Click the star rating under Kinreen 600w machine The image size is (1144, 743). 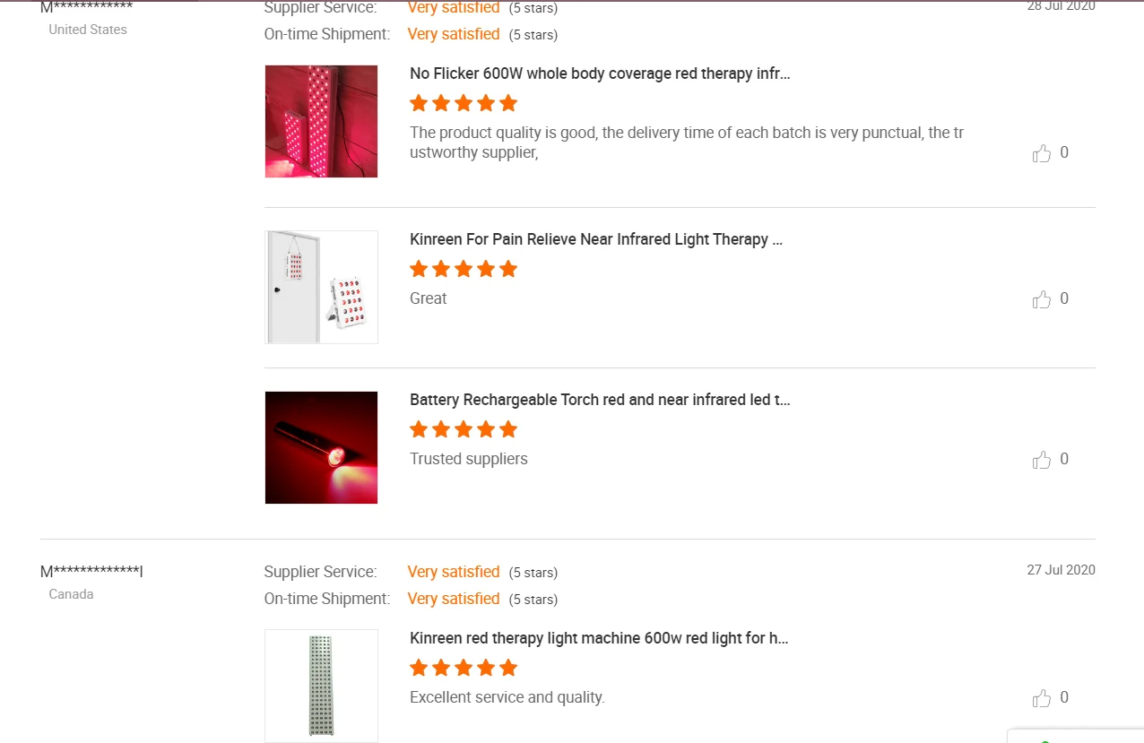coord(464,668)
